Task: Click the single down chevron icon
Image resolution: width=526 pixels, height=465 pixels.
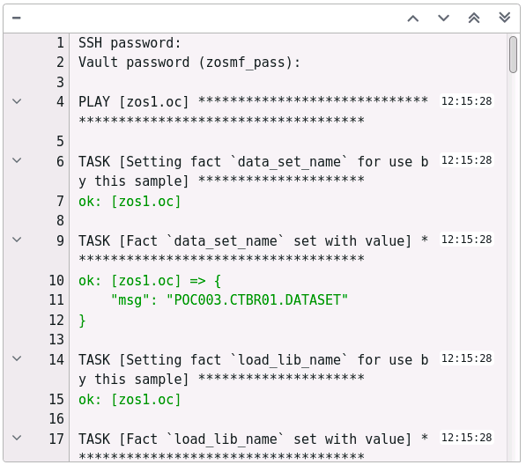Action: click(443, 18)
